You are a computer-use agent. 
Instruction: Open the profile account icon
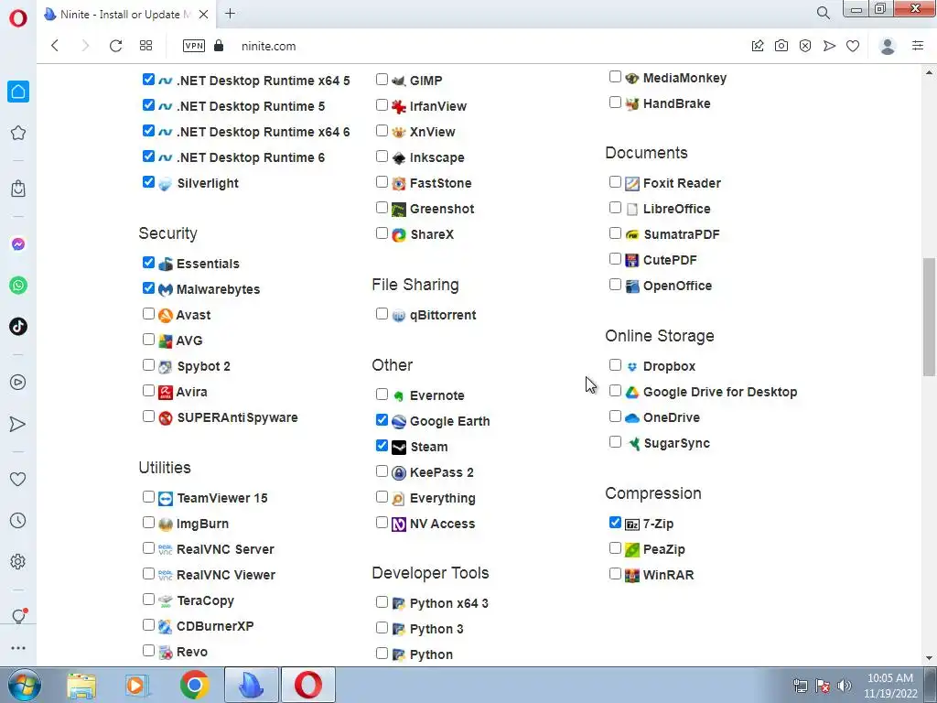pyautogui.click(x=888, y=46)
